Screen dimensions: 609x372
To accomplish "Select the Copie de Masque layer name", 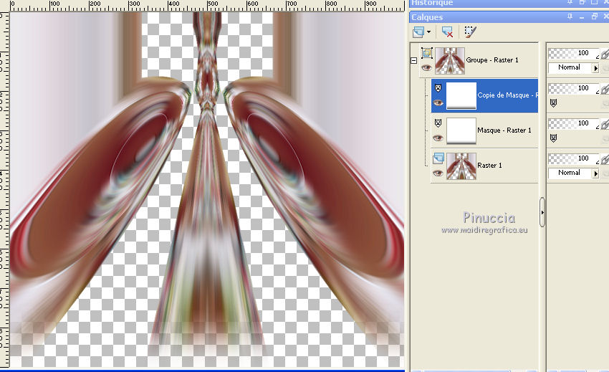I will click(x=508, y=95).
